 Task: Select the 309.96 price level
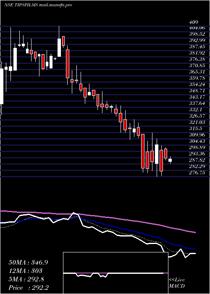pos(197,135)
